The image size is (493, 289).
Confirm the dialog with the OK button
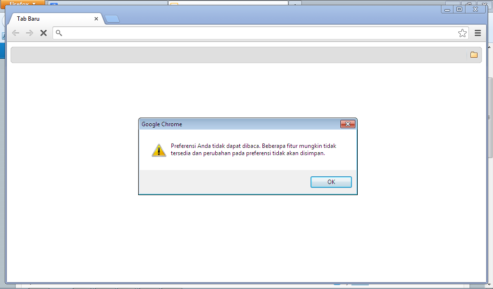click(331, 182)
